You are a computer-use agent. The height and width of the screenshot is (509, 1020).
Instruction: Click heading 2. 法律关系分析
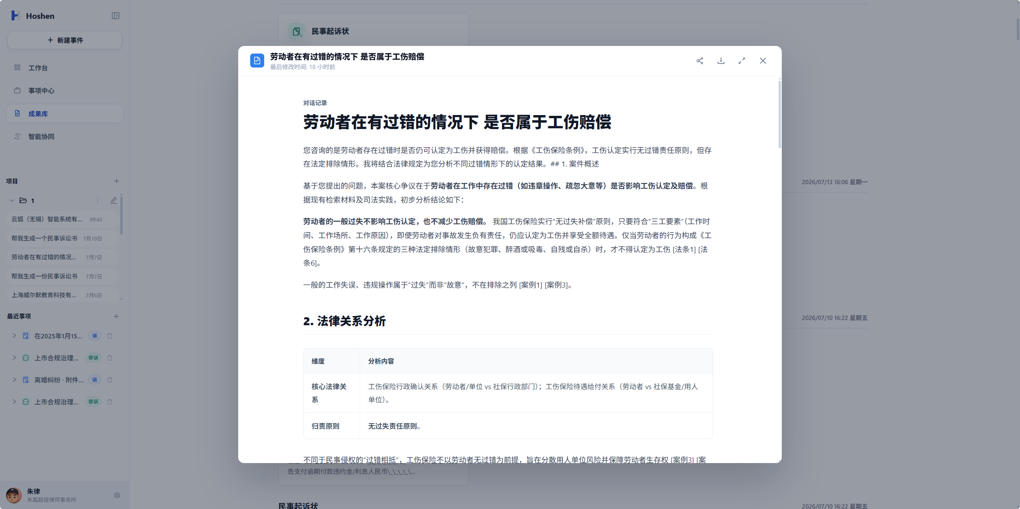[x=345, y=321]
